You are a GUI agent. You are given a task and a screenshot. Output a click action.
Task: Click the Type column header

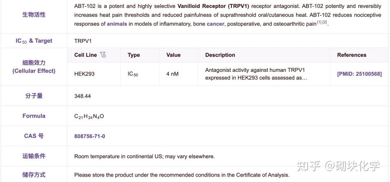coord(134,55)
